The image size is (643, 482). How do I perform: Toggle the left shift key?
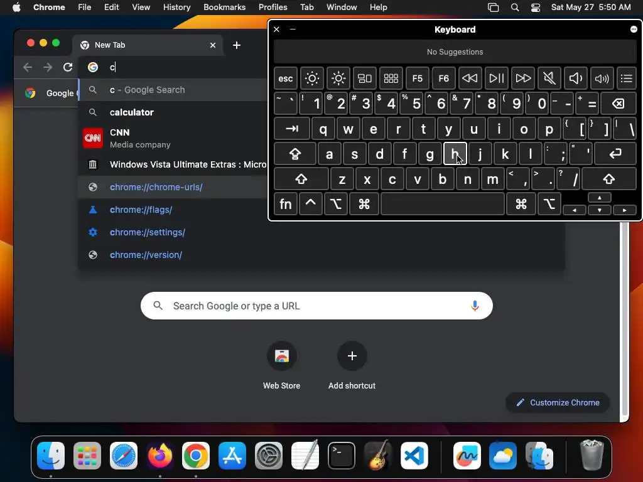click(x=301, y=179)
